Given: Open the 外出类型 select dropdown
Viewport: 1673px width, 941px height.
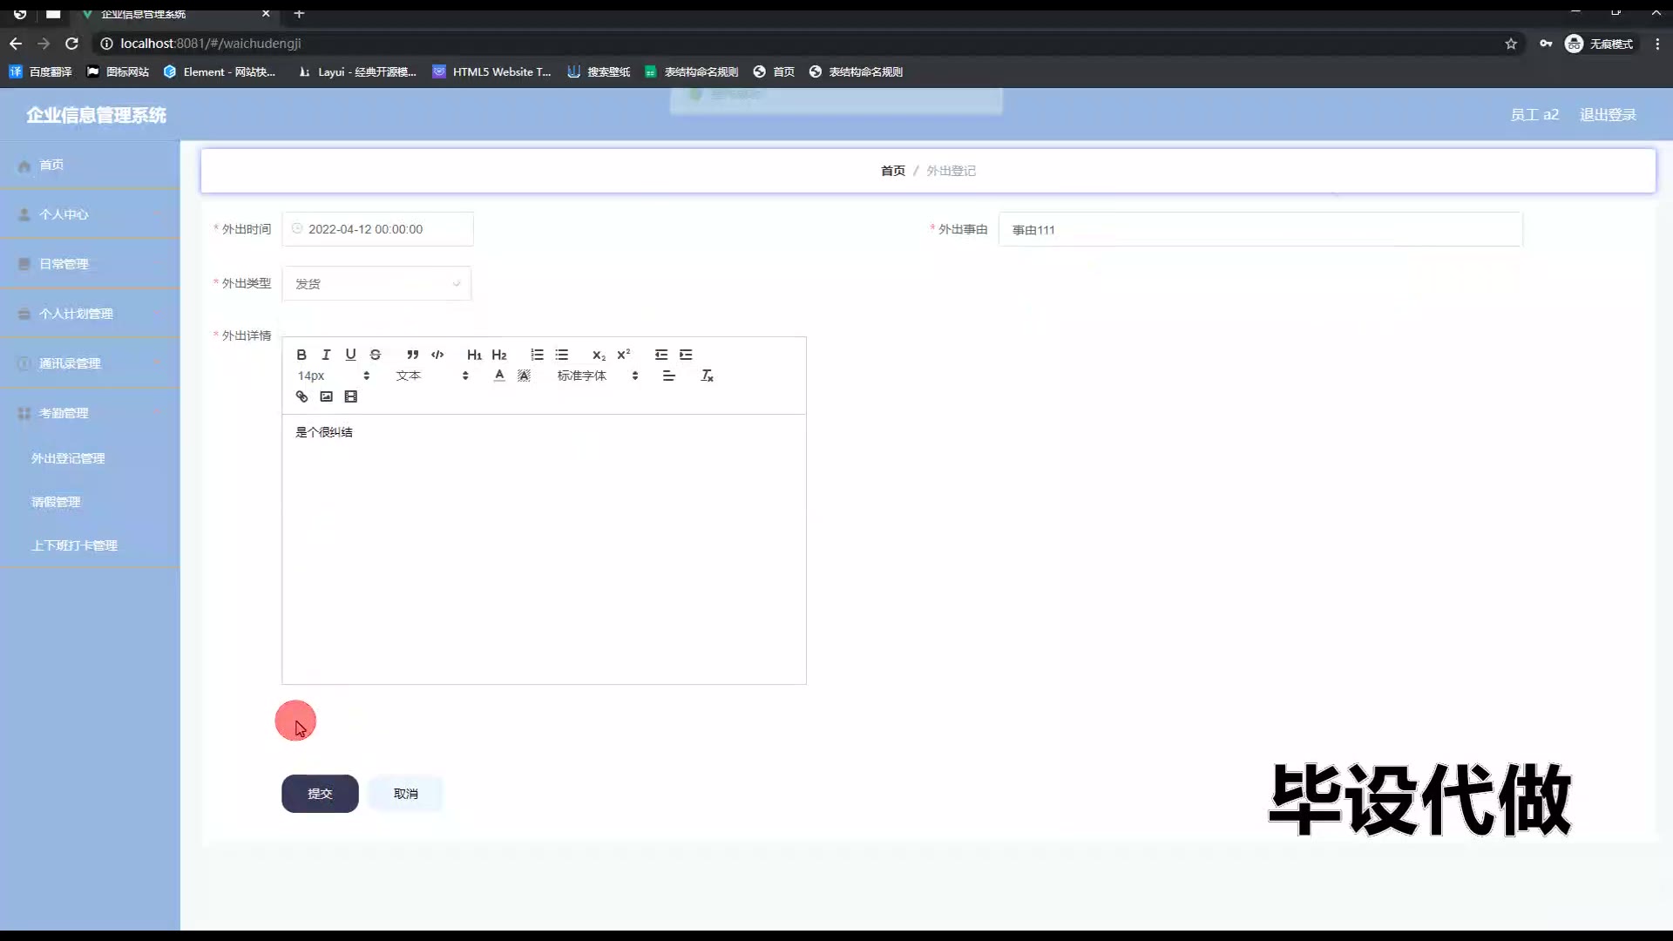Looking at the screenshot, I should pos(376,284).
